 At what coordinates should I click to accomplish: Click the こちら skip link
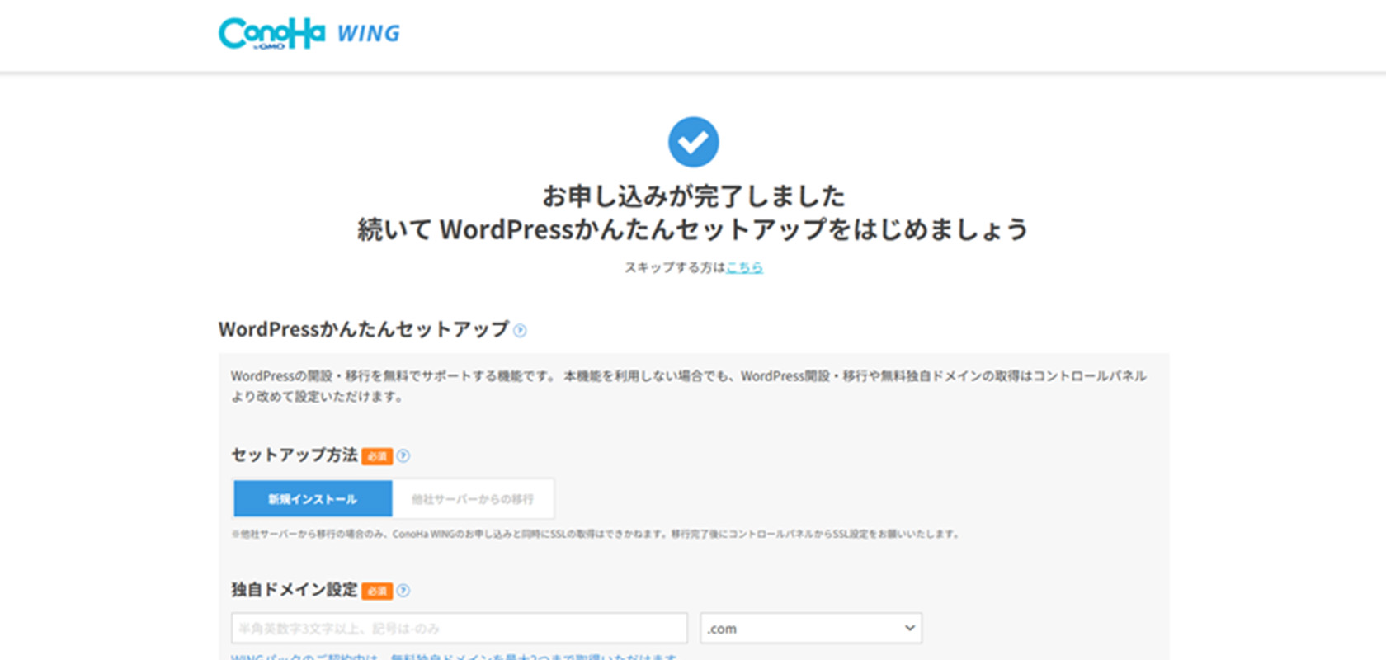(744, 267)
